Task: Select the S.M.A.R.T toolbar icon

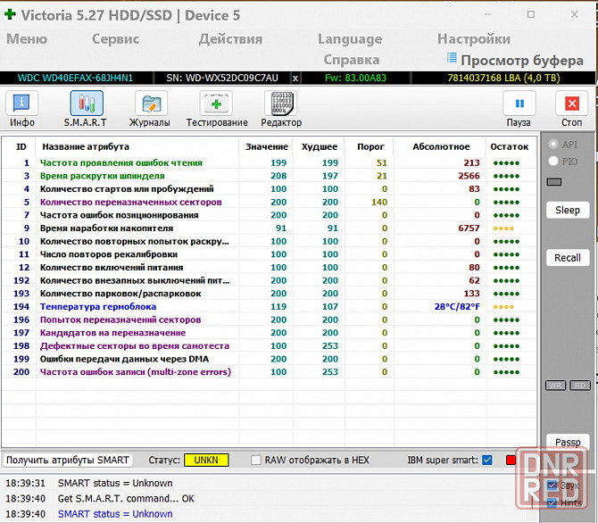Action: click(85, 110)
